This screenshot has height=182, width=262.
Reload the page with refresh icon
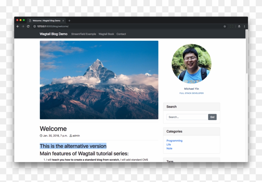tap(28, 26)
